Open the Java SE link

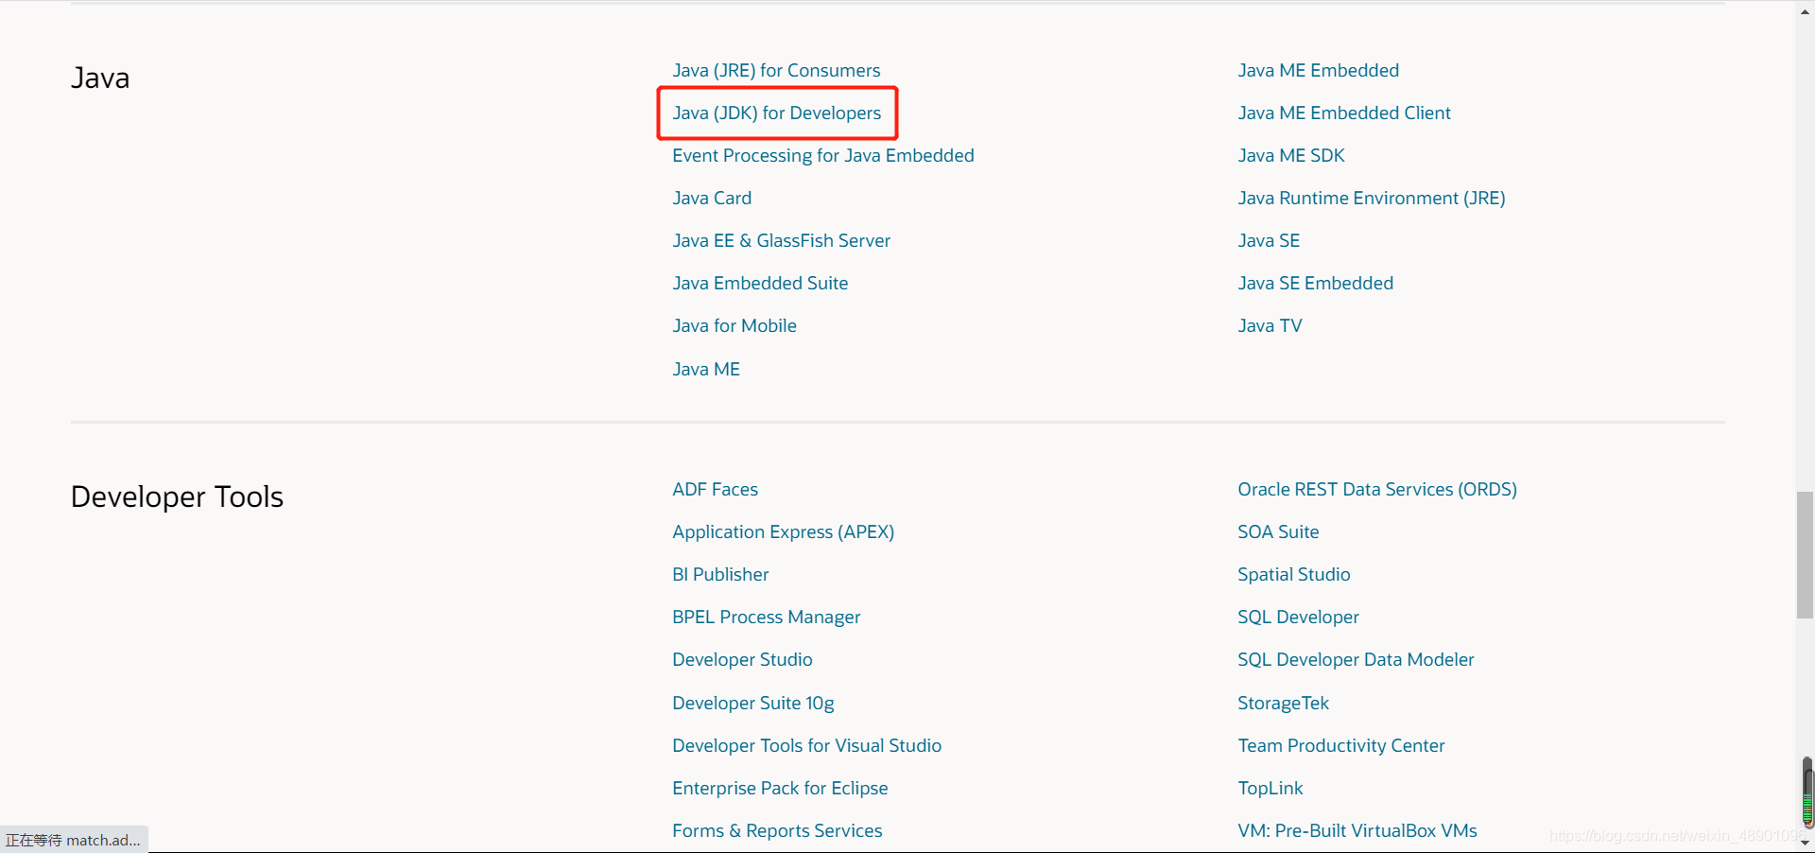[1269, 241]
